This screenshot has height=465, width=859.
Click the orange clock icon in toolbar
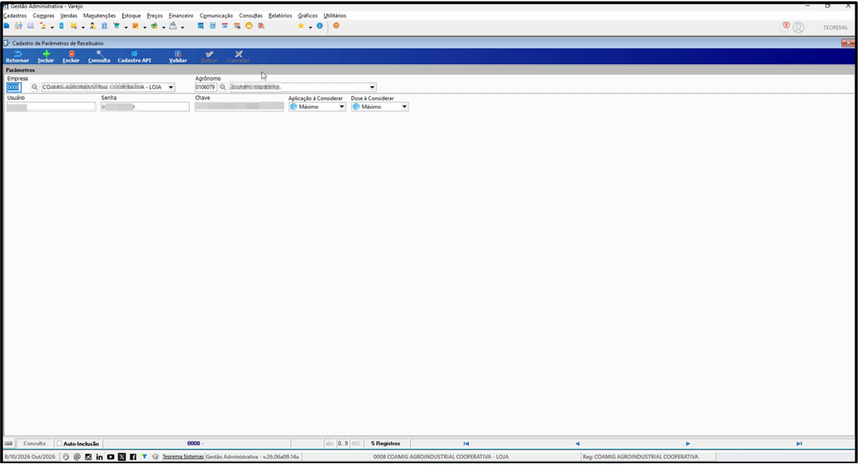tap(249, 26)
